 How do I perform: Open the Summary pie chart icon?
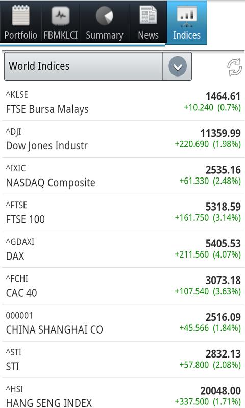click(x=105, y=16)
